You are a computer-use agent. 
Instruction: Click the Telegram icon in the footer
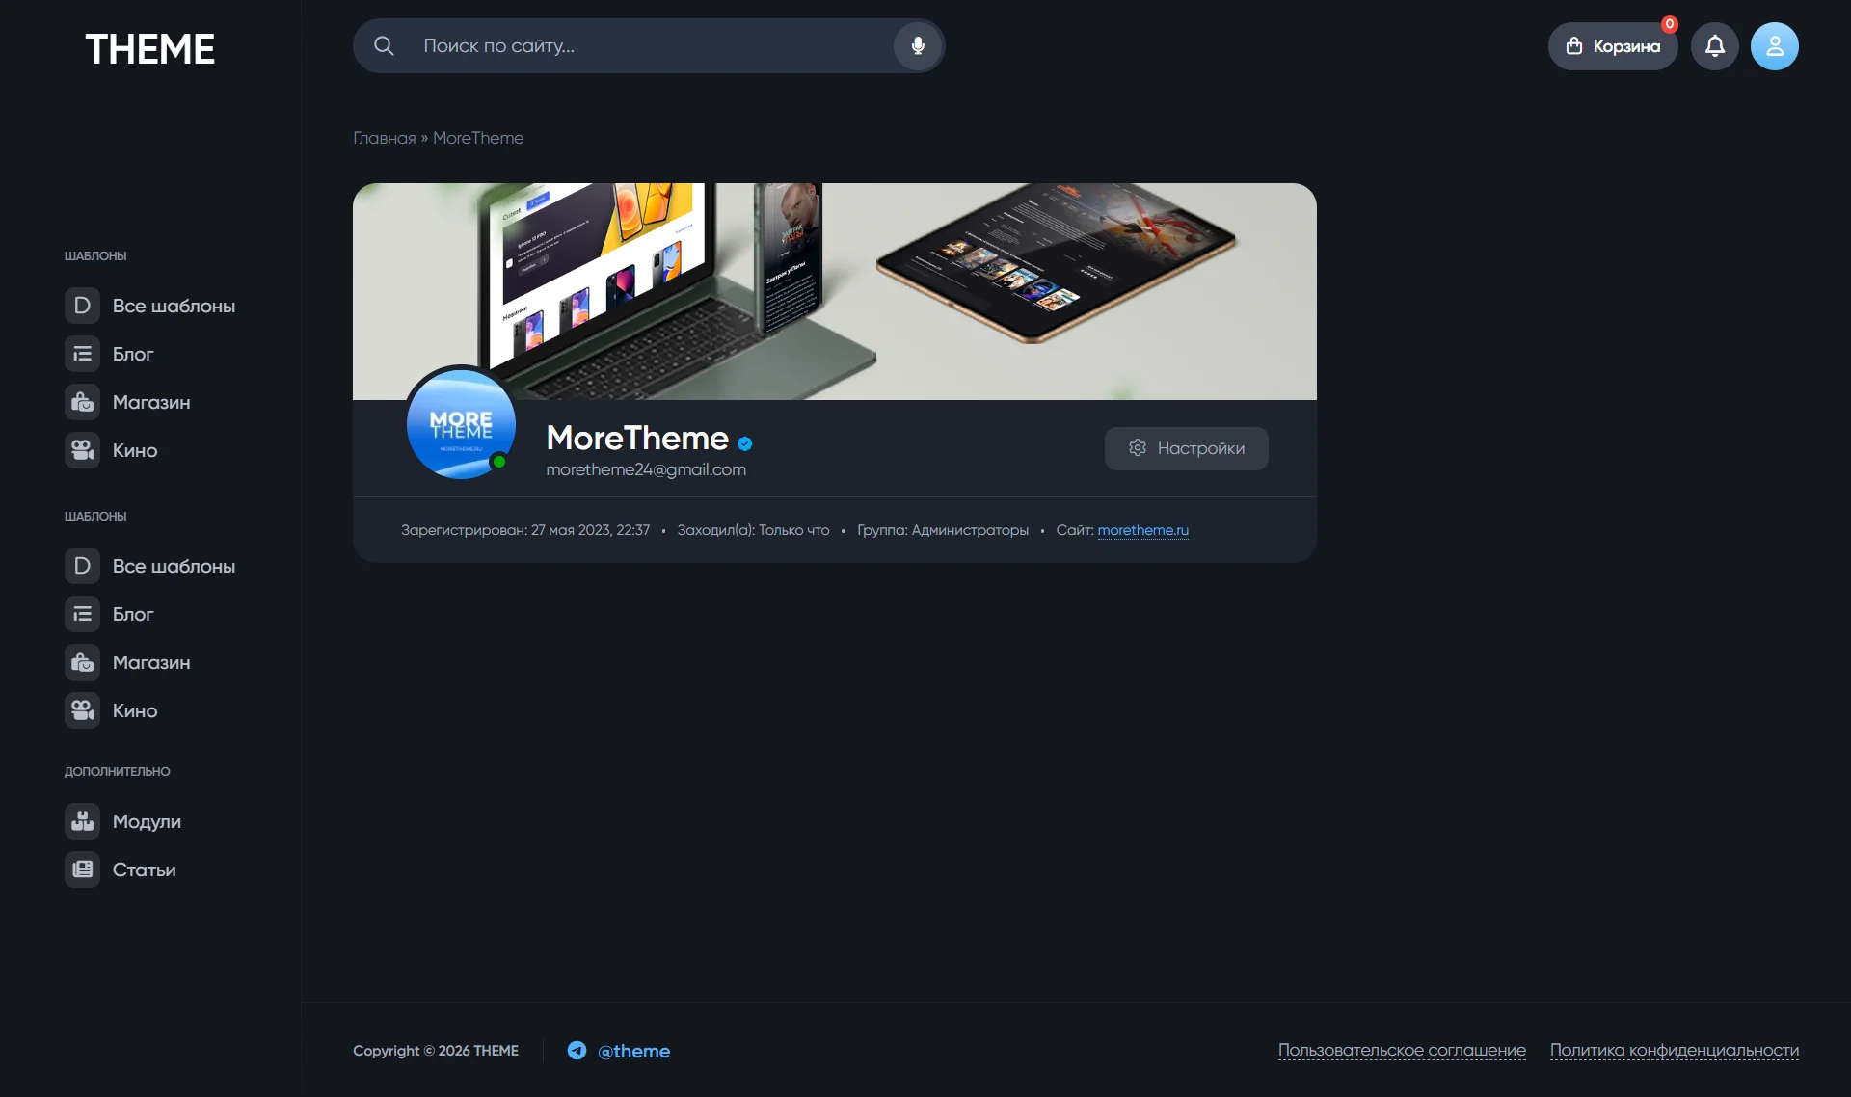(577, 1051)
